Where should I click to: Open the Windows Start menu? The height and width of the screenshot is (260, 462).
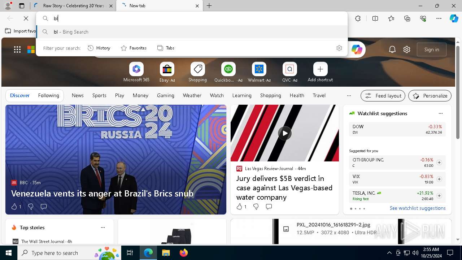pyautogui.click(x=9, y=253)
